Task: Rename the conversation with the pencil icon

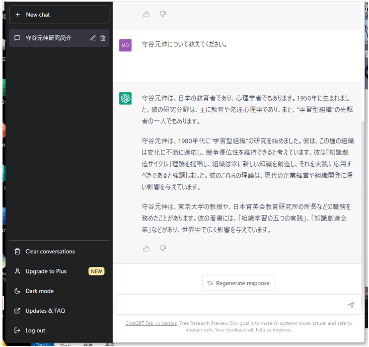Action: coord(93,38)
